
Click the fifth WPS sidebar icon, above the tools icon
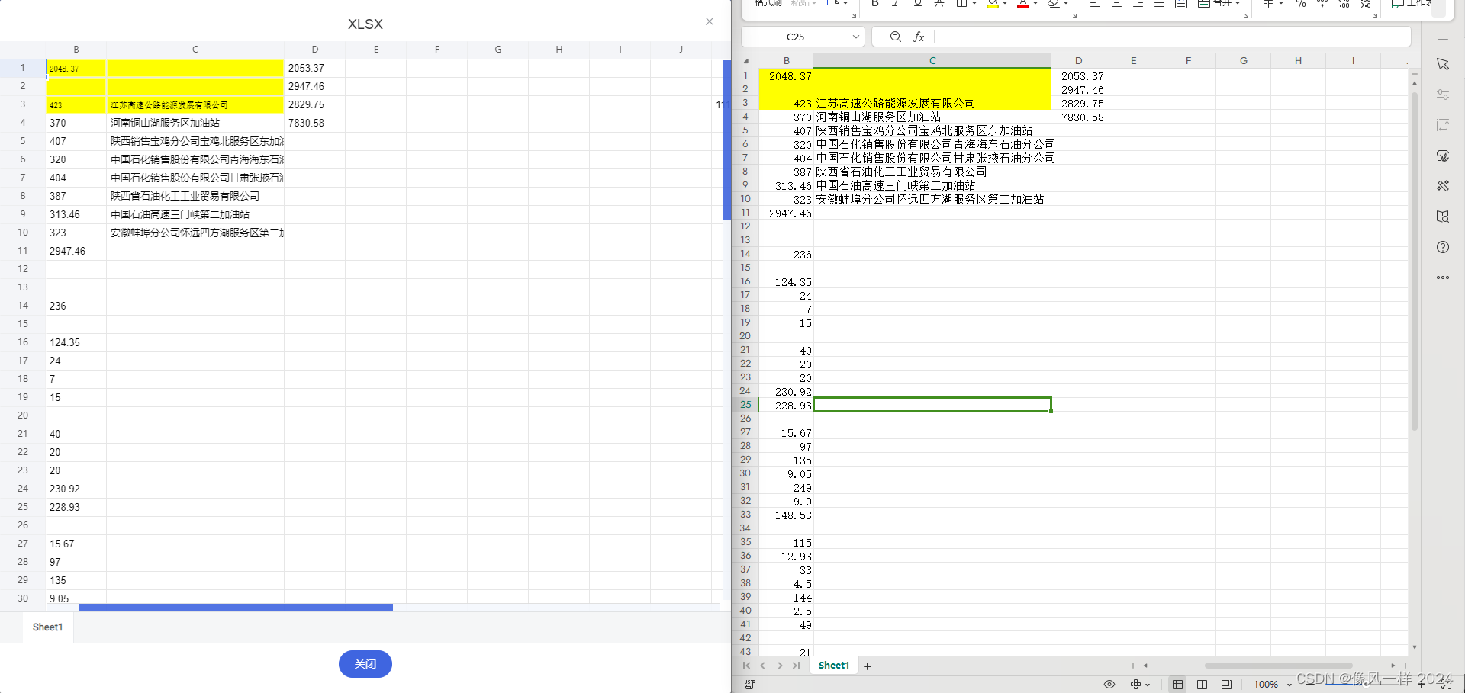(x=1442, y=156)
